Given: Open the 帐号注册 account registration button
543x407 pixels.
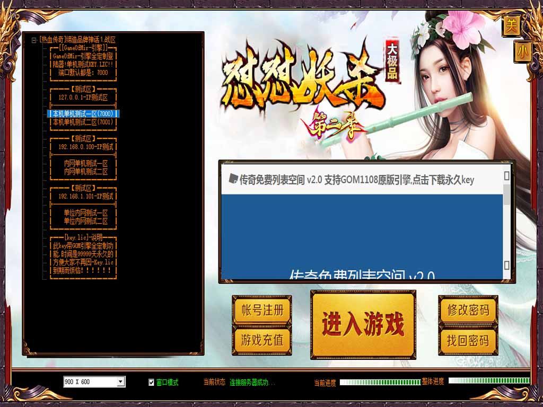Looking at the screenshot, I should [262, 309].
